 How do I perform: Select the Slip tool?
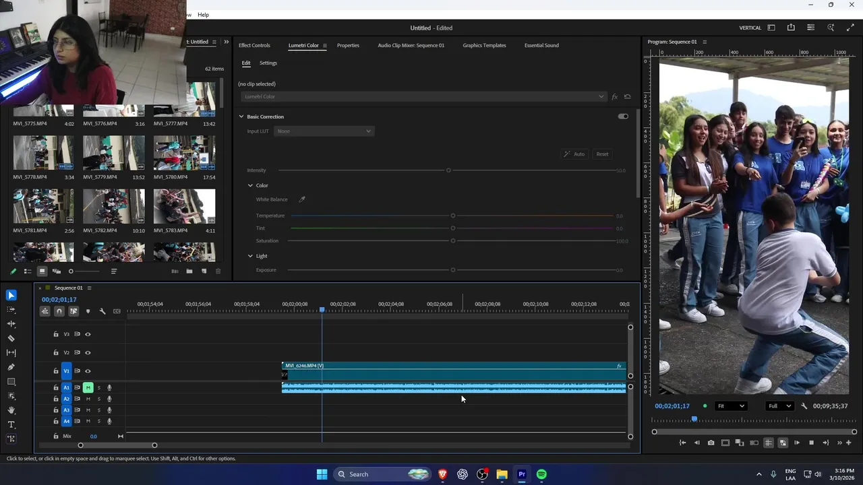click(x=11, y=353)
